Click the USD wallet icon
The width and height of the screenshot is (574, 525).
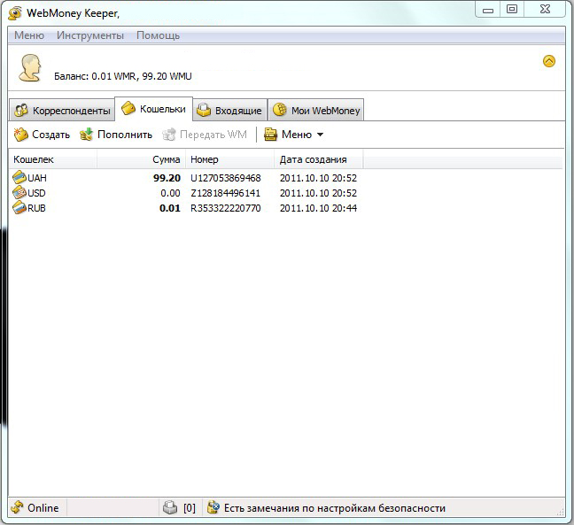[19, 192]
